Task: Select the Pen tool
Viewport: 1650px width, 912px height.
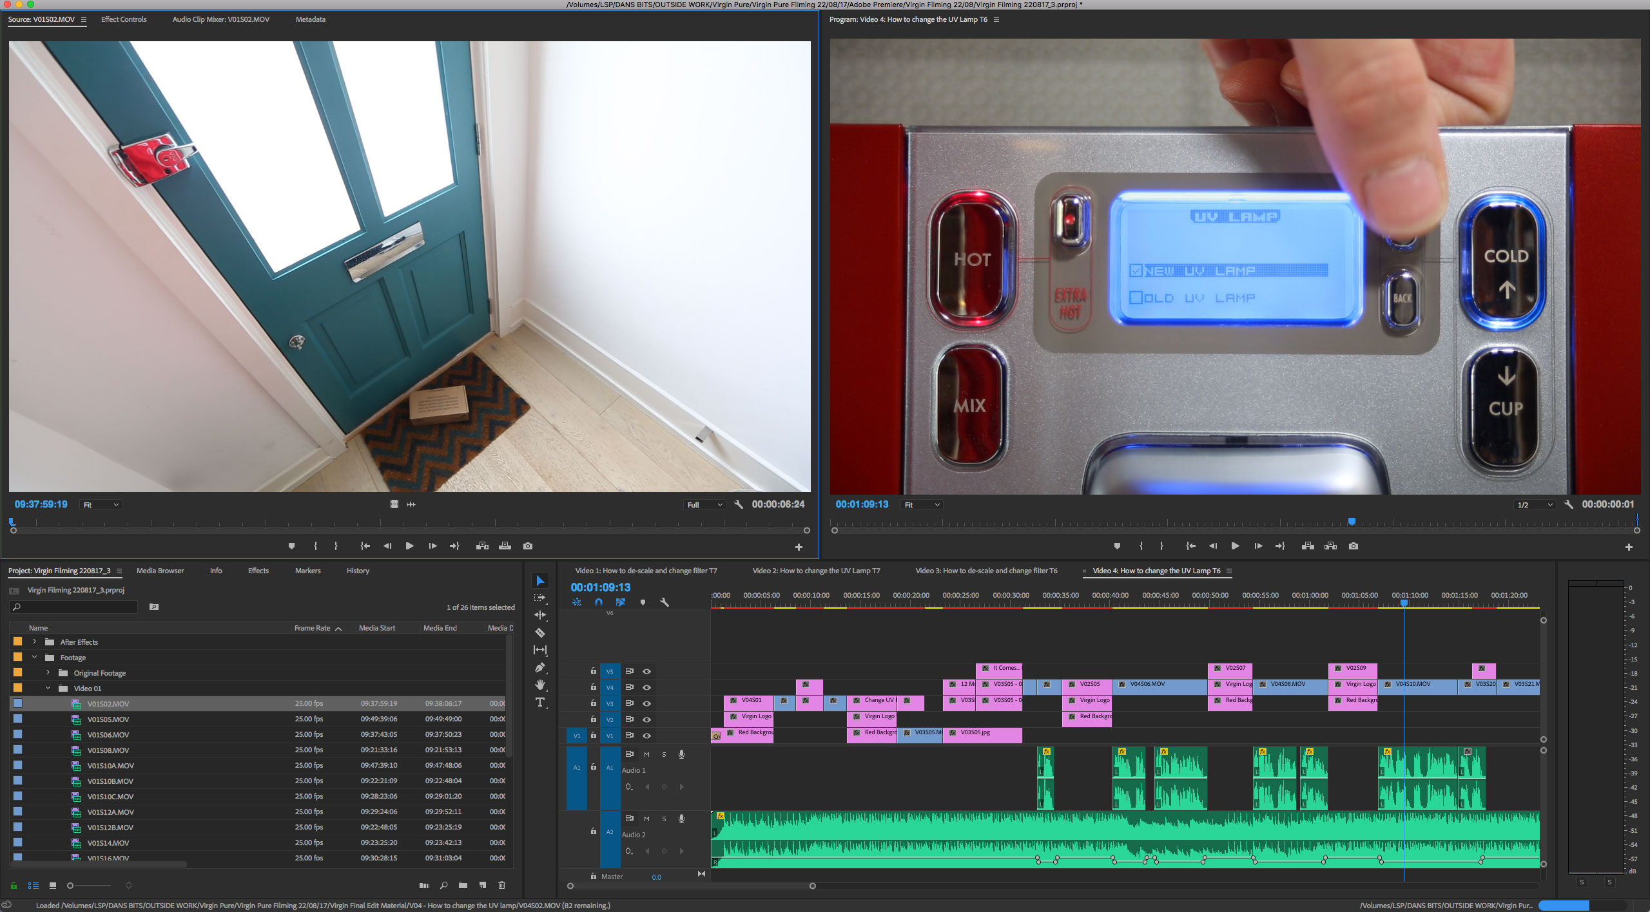Action: 540,667
